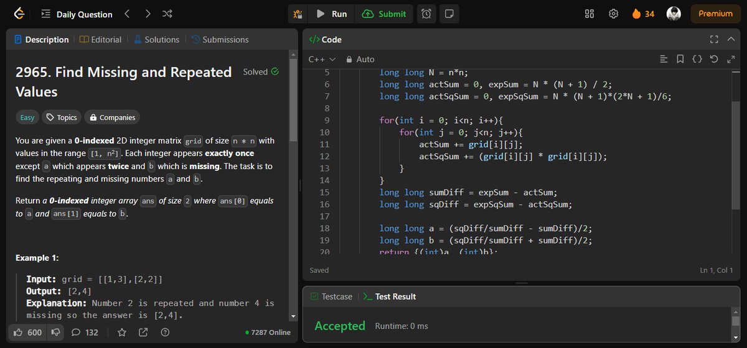747x348 pixels.
Task: Submit the solution
Action: click(384, 14)
